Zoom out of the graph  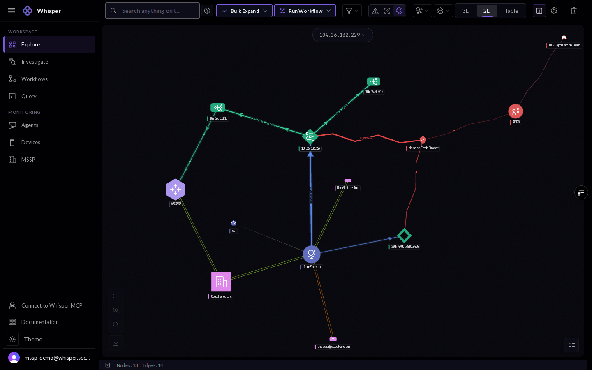coord(116,325)
